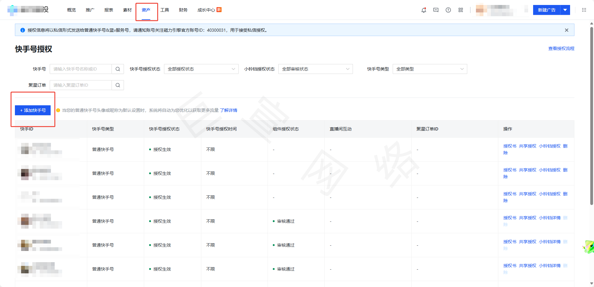
Task: Open the messages icon in header
Action: pyautogui.click(x=436, y=10)
